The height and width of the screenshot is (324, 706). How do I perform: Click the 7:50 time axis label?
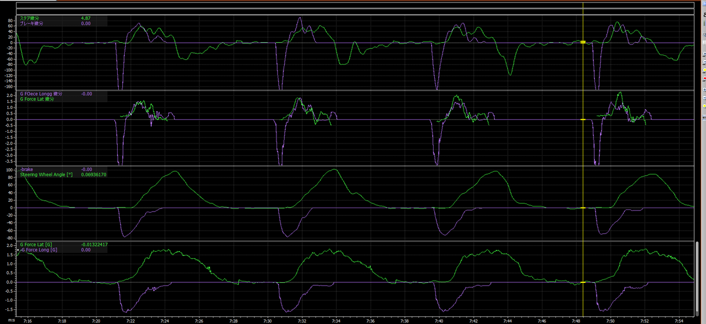point(611,321)
